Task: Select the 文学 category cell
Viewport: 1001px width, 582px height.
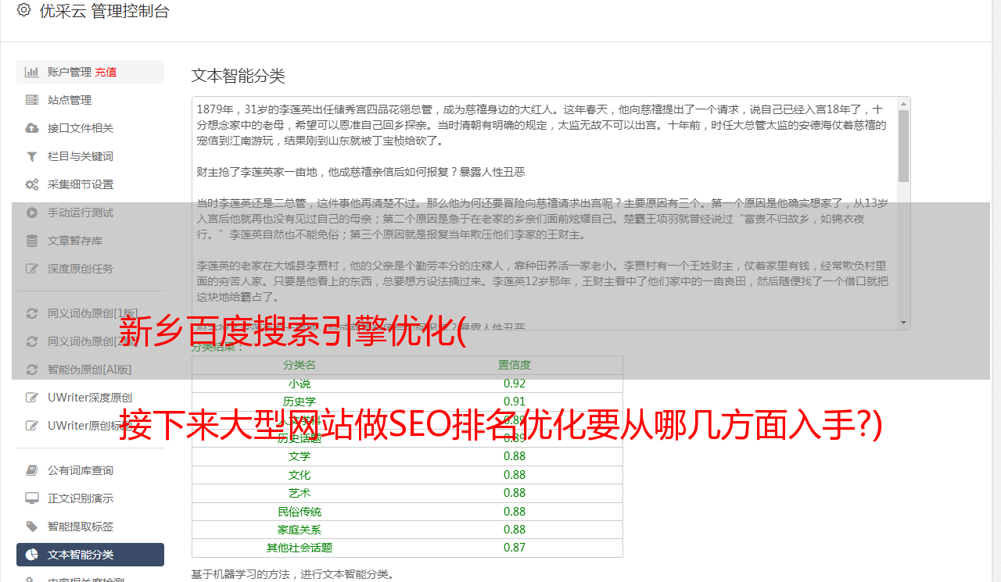Action: click(300, 456)
